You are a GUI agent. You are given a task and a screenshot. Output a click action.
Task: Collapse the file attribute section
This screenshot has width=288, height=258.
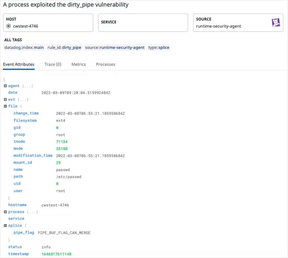tap(5, 106)
